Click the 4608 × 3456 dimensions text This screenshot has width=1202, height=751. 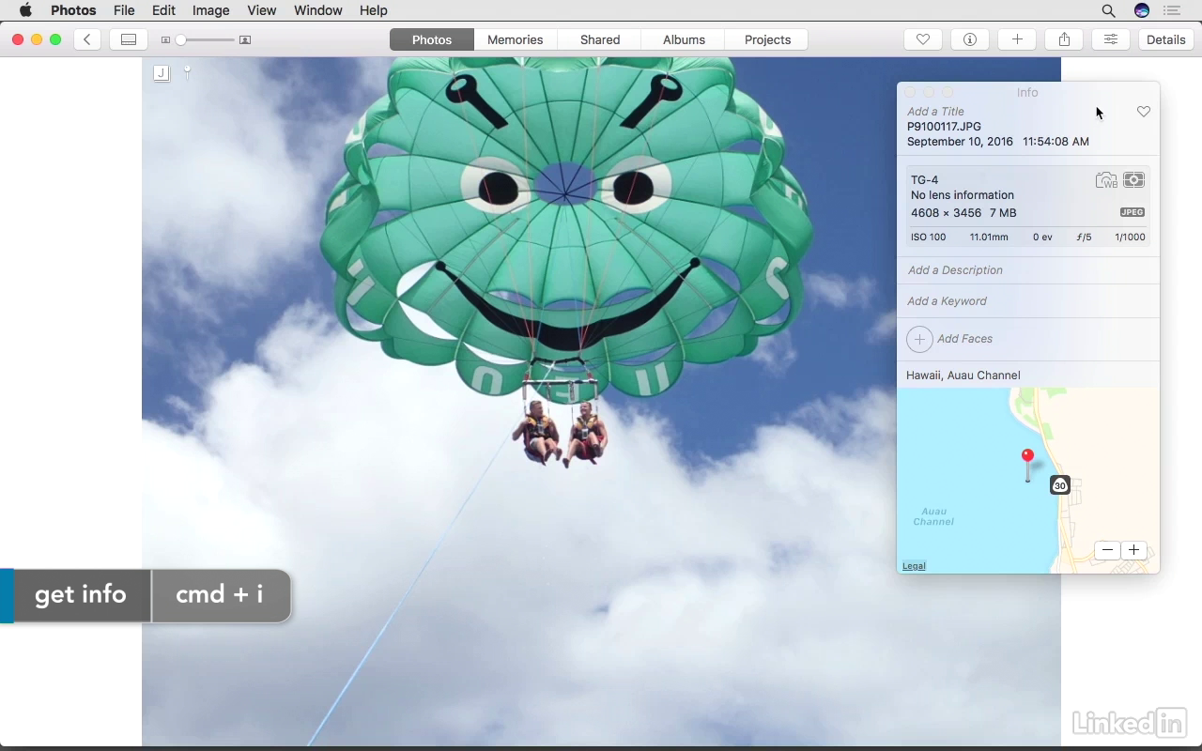pos(946,213)
